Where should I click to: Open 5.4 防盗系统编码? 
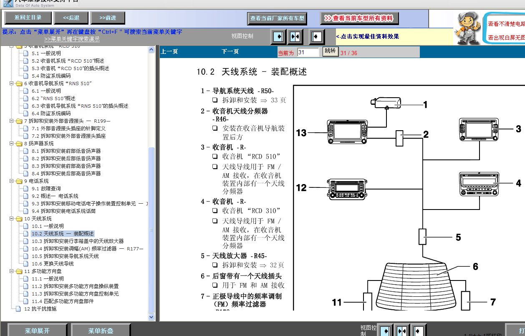[x=51, y=76]
